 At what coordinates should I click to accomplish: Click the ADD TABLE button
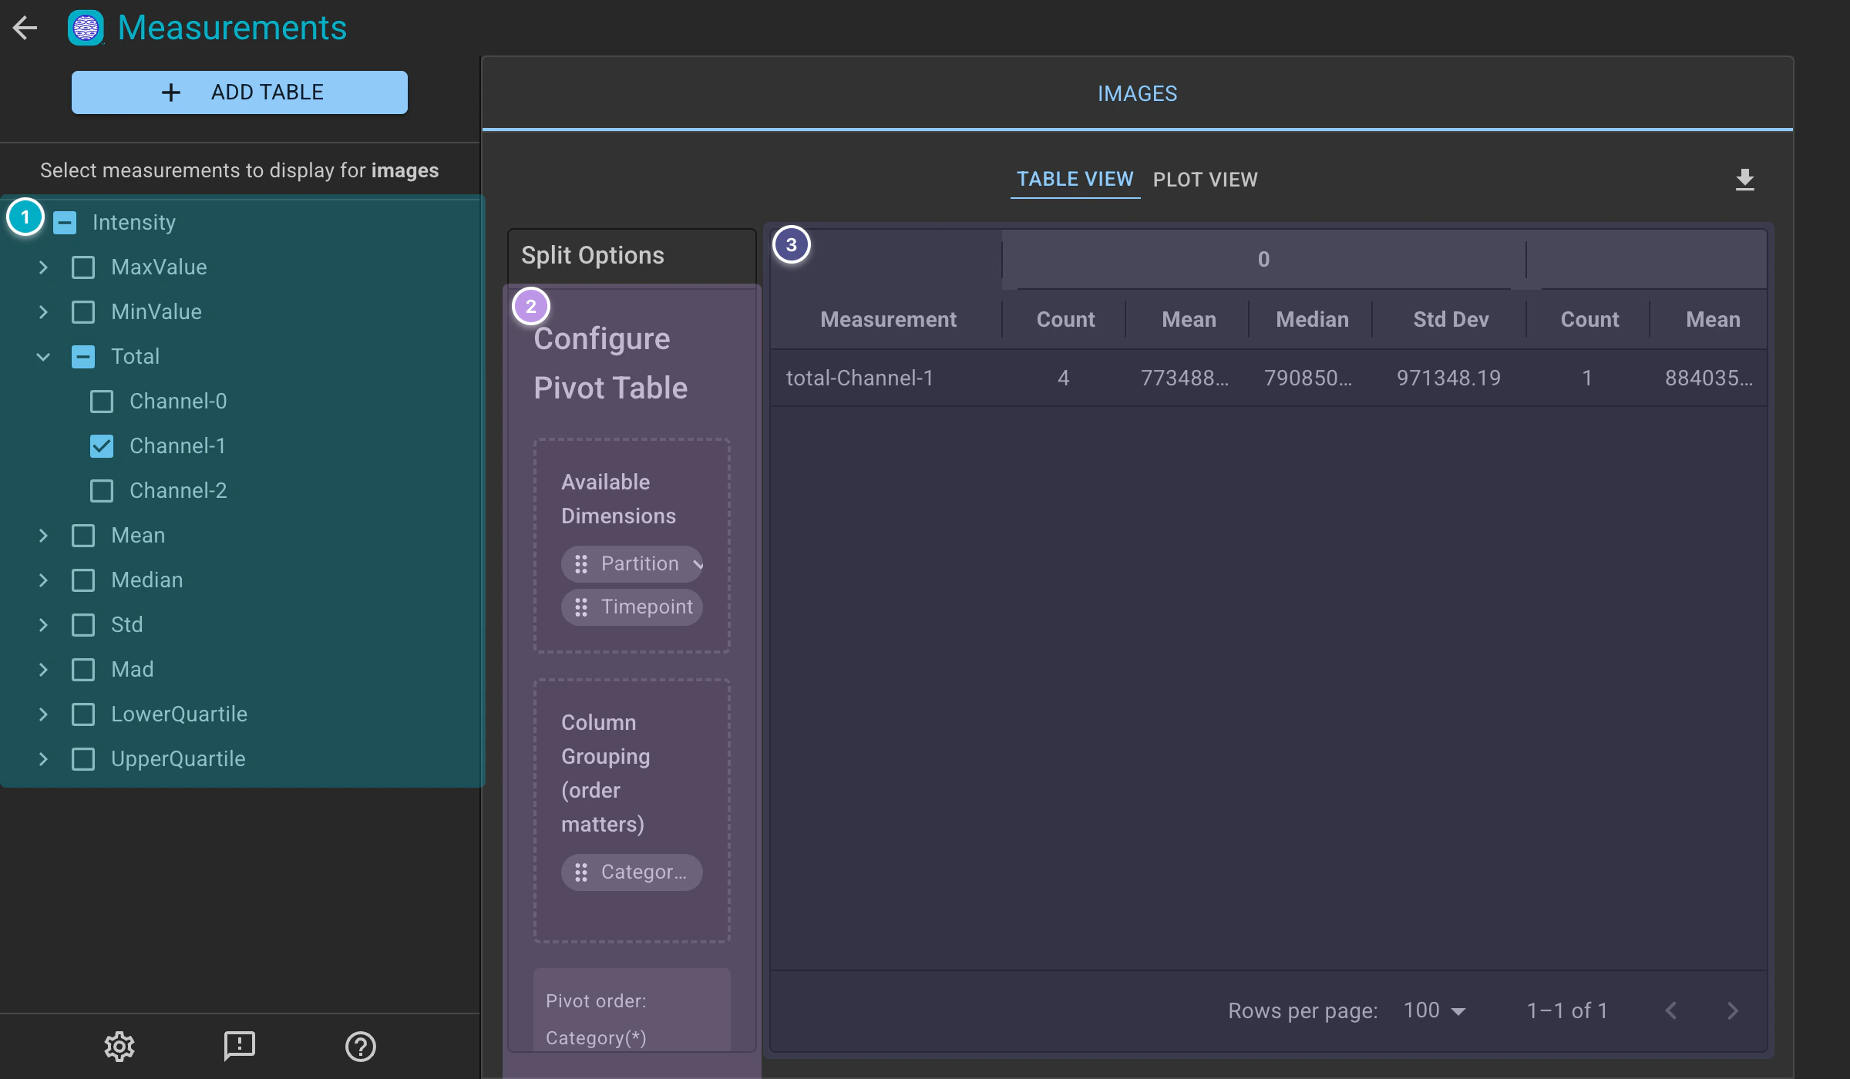pyautogui.click(x=240, y=92)
